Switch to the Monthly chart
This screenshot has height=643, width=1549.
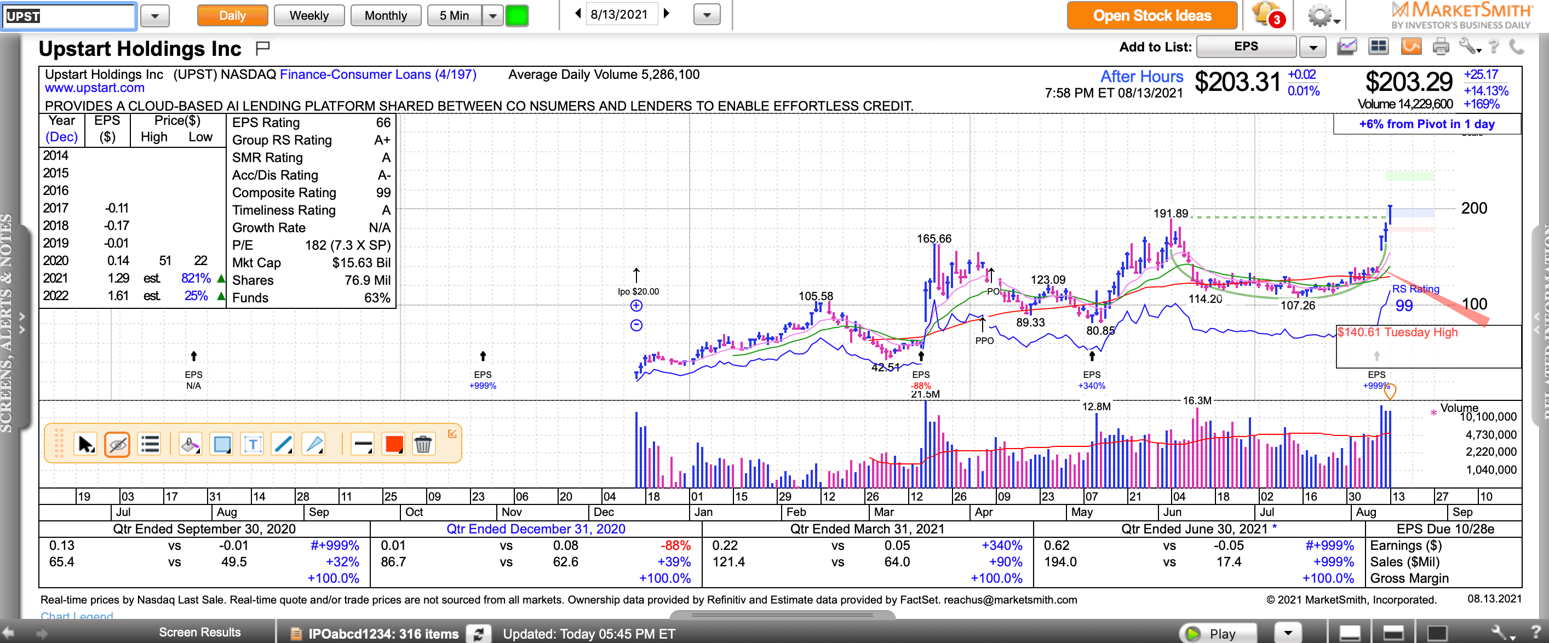386,15
